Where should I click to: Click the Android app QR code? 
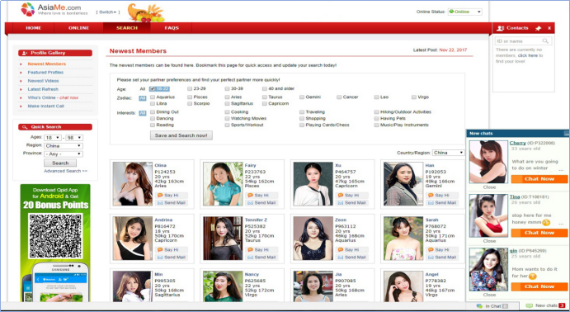tap(55, 236)
